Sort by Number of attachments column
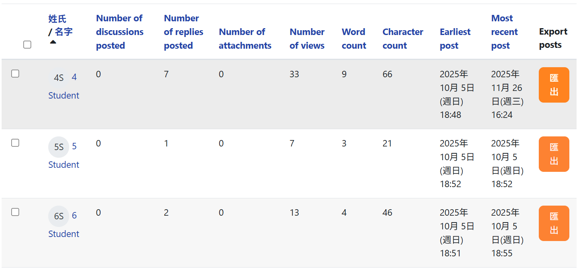The width and height of the screenshot is (581, 270). coord(245,39)
